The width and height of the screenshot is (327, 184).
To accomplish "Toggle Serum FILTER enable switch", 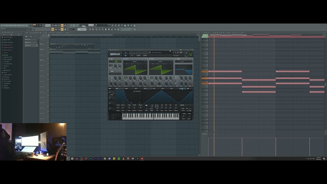I will point(176,59).
